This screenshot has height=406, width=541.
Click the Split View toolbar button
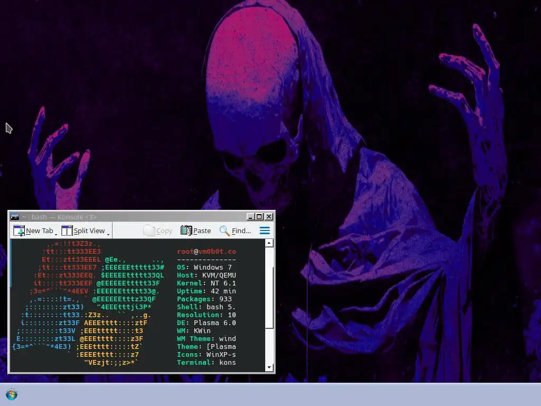(x=83, y=230)
